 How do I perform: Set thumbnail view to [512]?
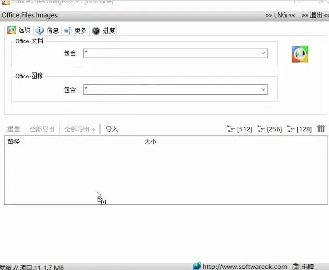[240, 129]
